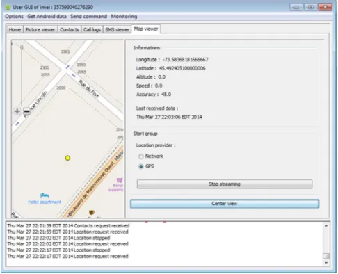The width and height of the screenshot is (338, 274).
Task: Click the hotel apartment bed icon on map
Action: point(45,195)
